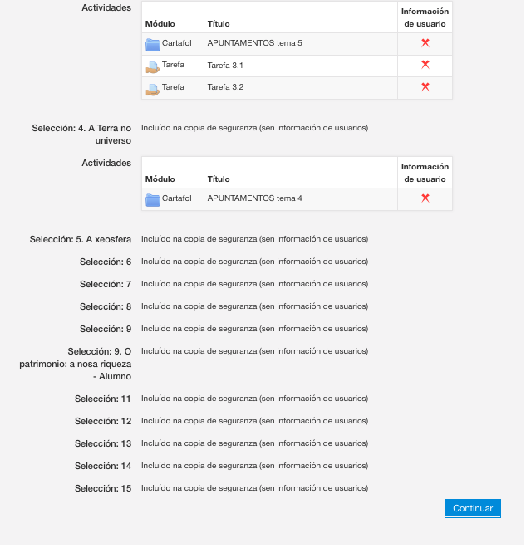This screenshot has height=548, width=526.
Task: Click red X in Tarefa 3.1 row
Action: (x=425, y=65)
